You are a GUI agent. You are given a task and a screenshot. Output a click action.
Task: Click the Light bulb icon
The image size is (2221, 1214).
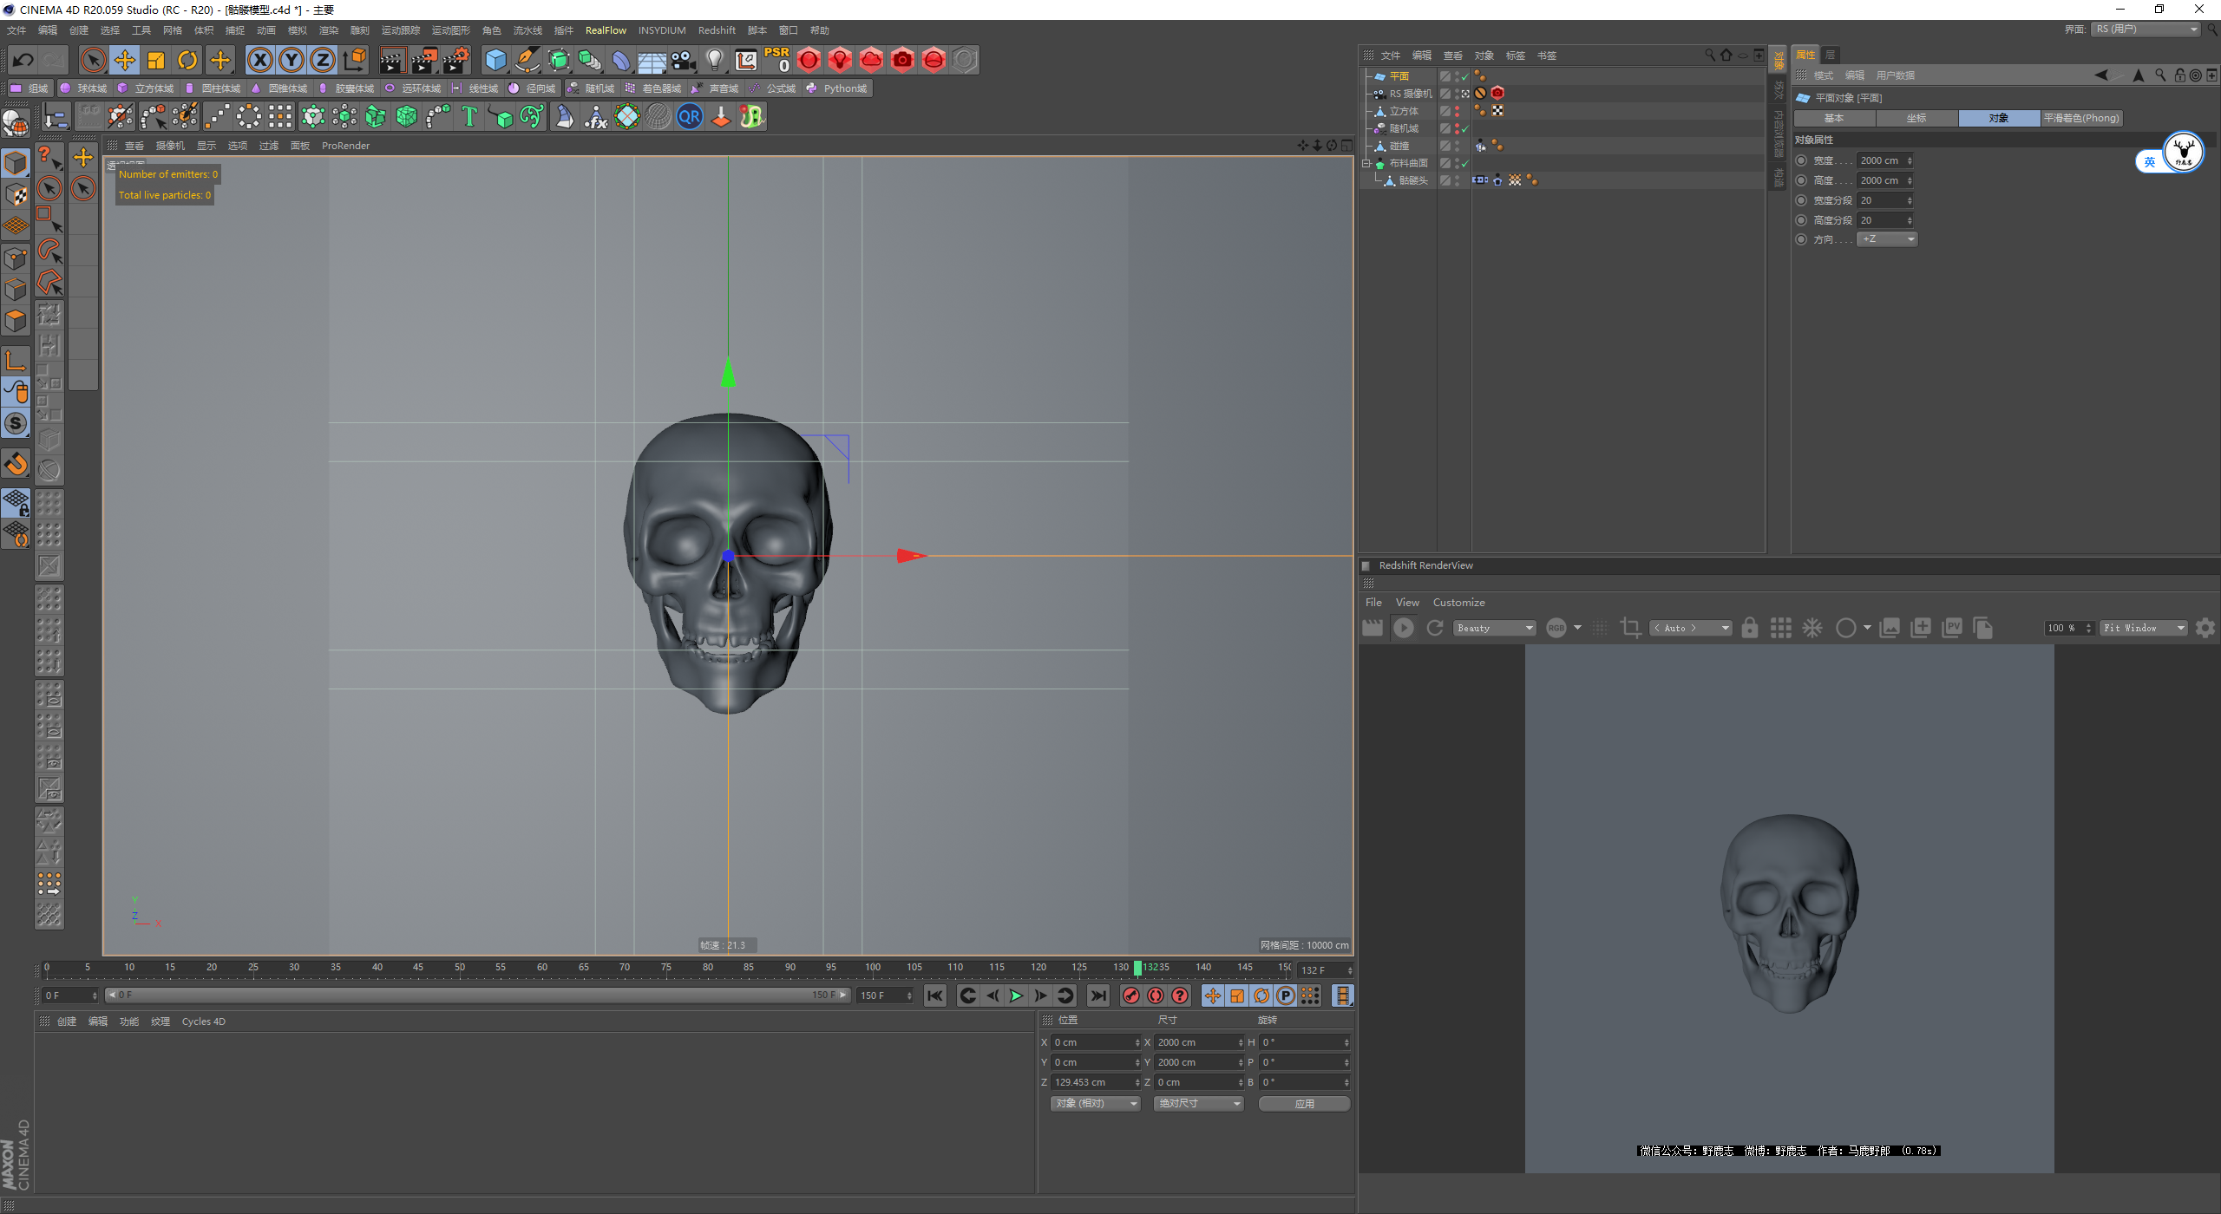714,60
